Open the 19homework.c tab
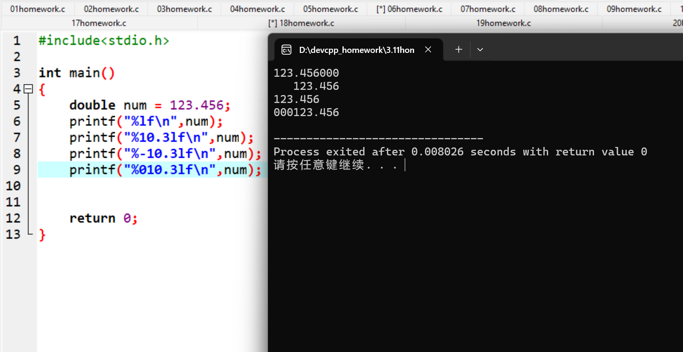 [x=504, y=23]
